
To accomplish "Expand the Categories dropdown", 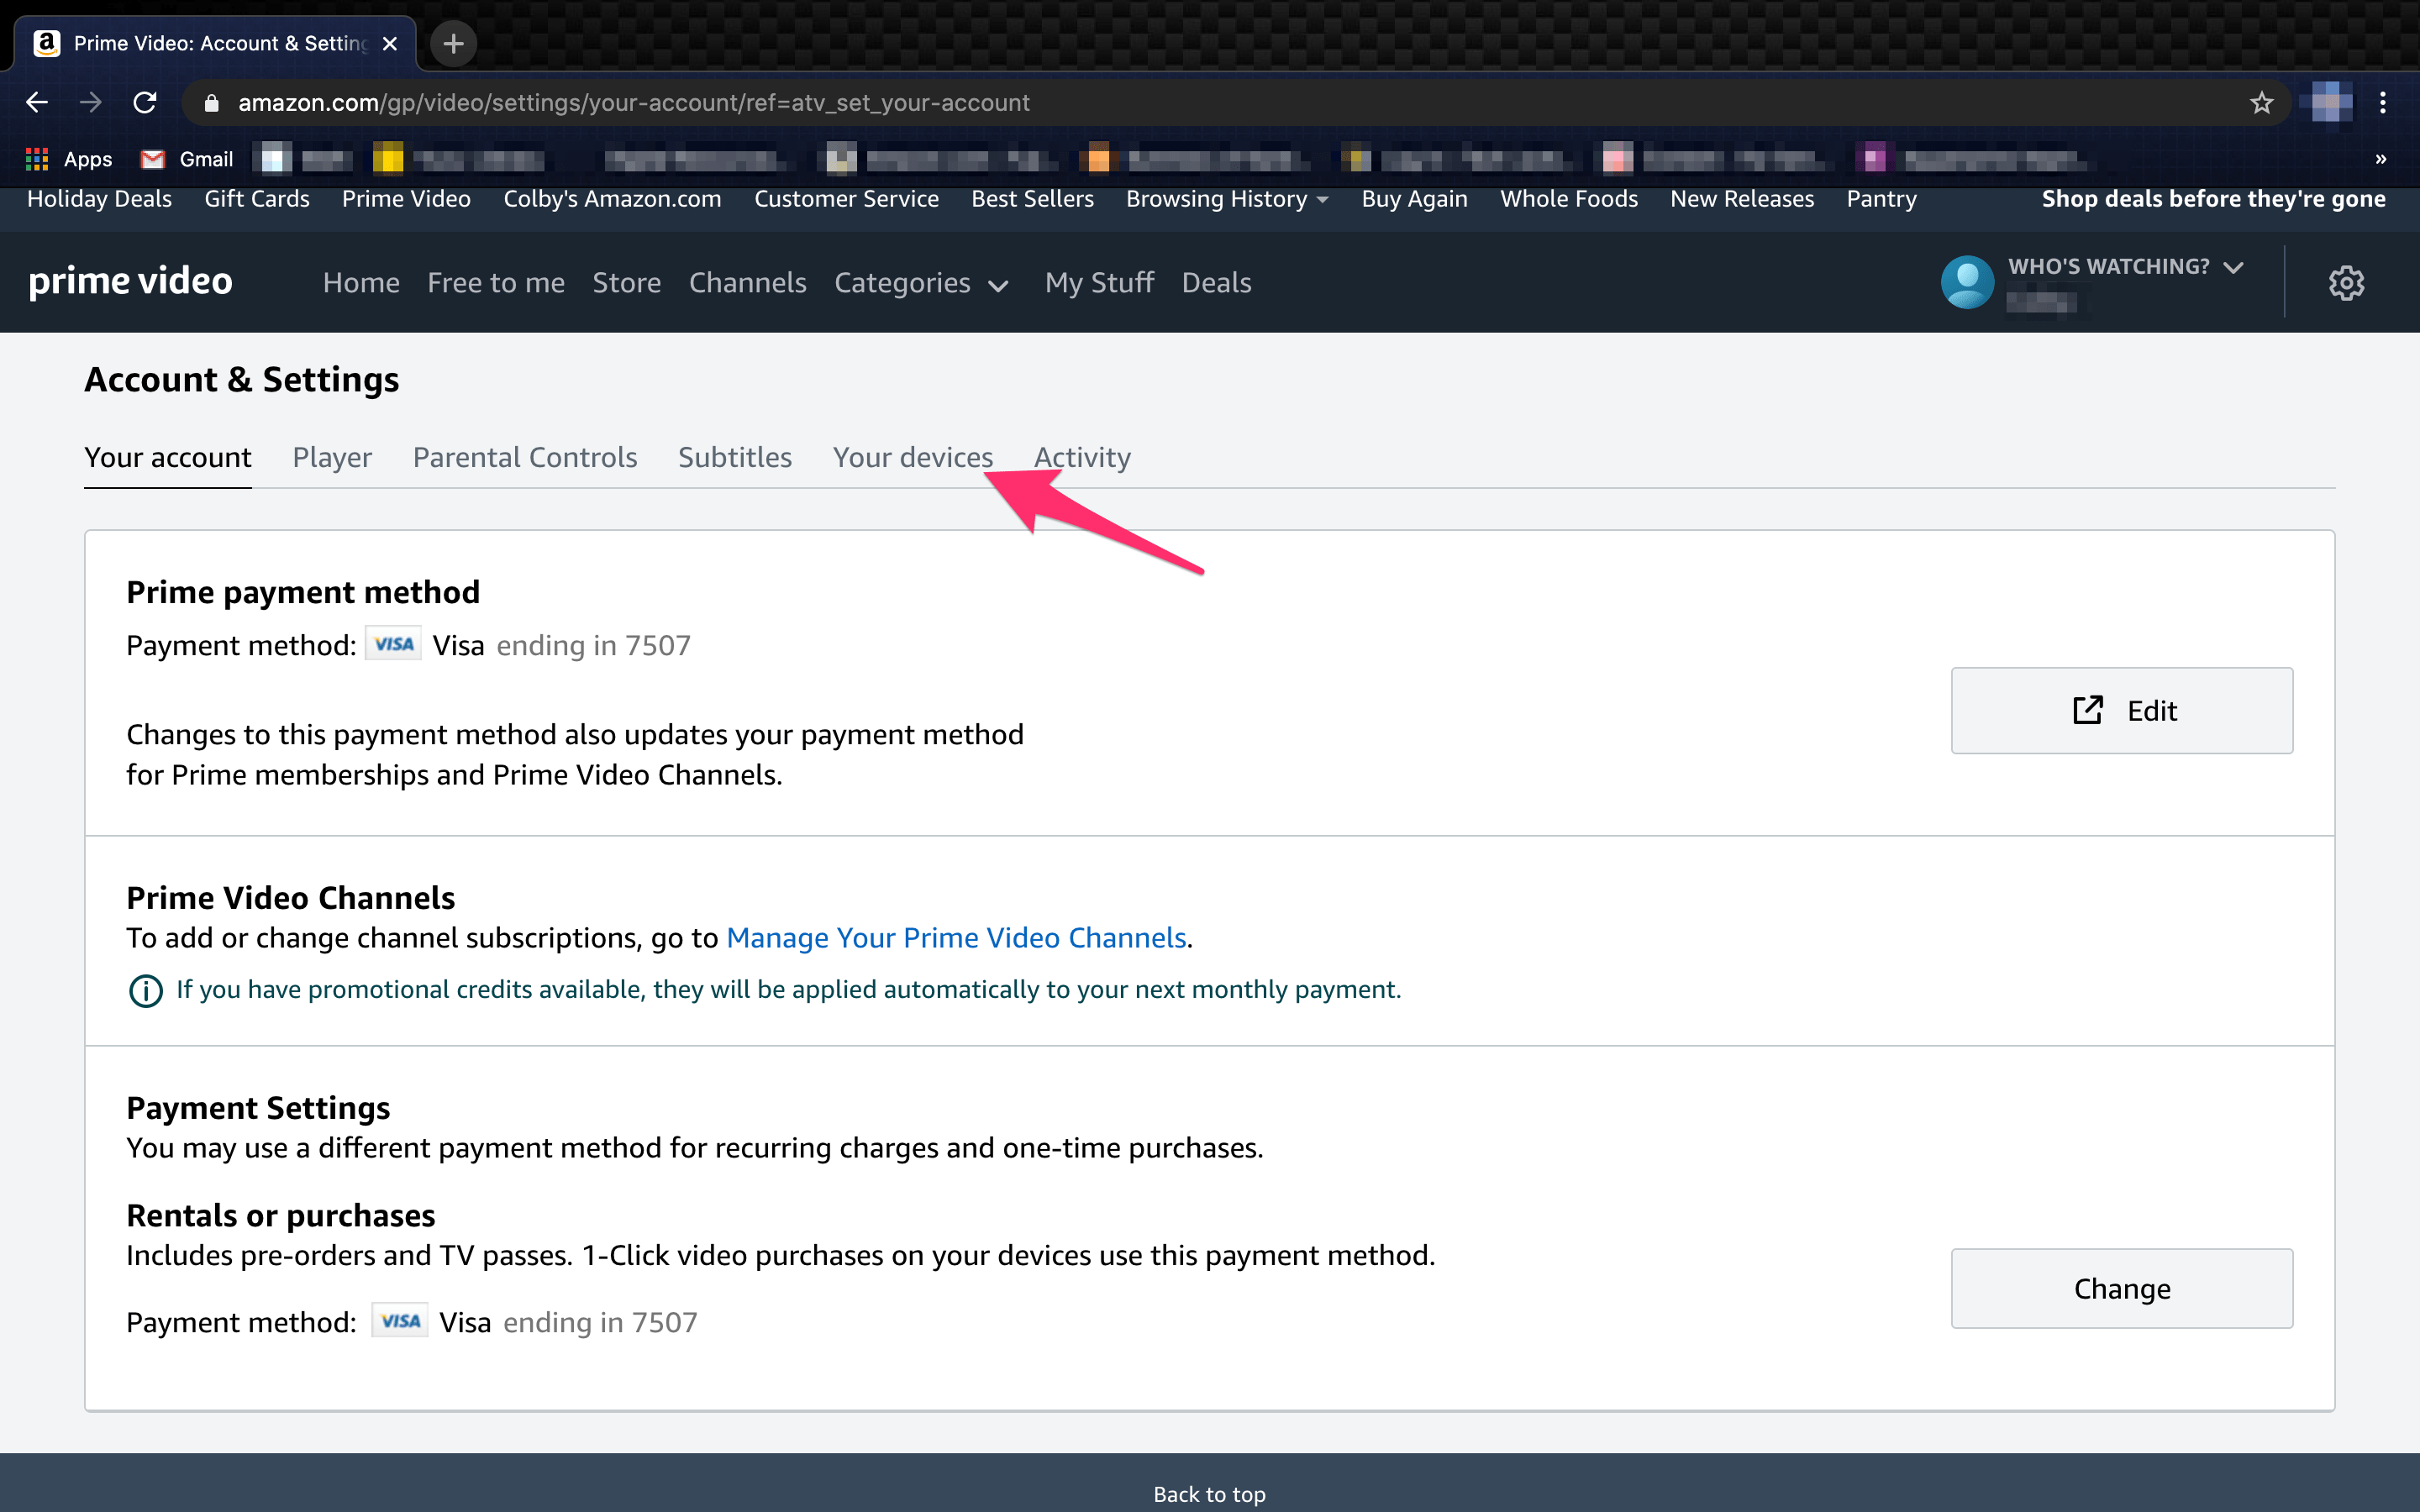I will click(x=920, y=284).
